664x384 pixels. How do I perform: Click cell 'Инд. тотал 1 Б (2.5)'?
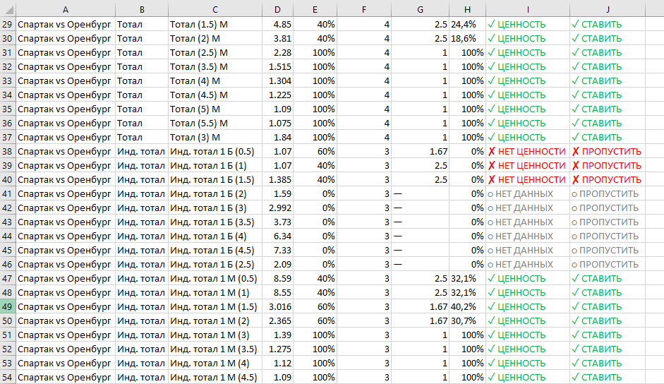pyautogui.click(x=212, y=265)
